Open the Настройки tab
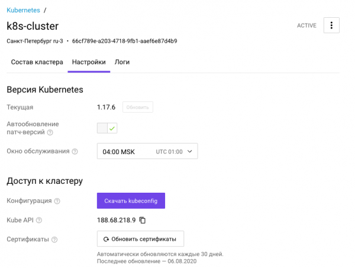 [89, 62]
